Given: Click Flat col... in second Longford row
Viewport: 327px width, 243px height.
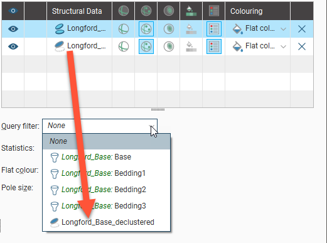Looking at the screenshot, I should 260,46.
